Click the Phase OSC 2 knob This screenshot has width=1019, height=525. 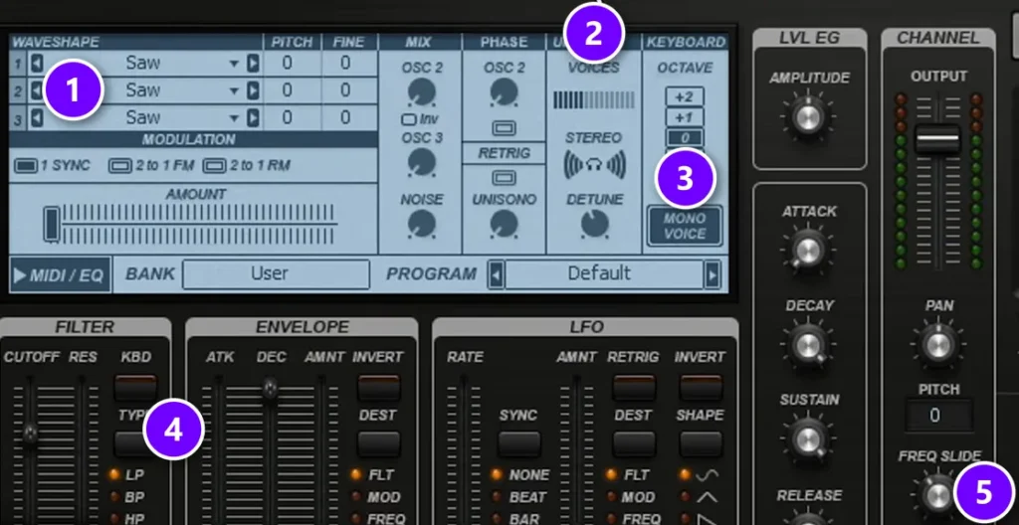click(x=504, y=91)
